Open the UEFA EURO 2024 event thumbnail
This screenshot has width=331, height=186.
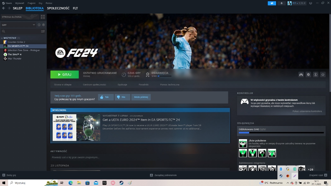point(76,128)
